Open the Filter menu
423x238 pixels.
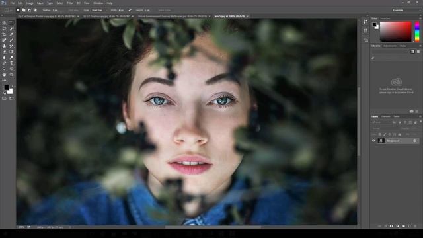(70, 3)
